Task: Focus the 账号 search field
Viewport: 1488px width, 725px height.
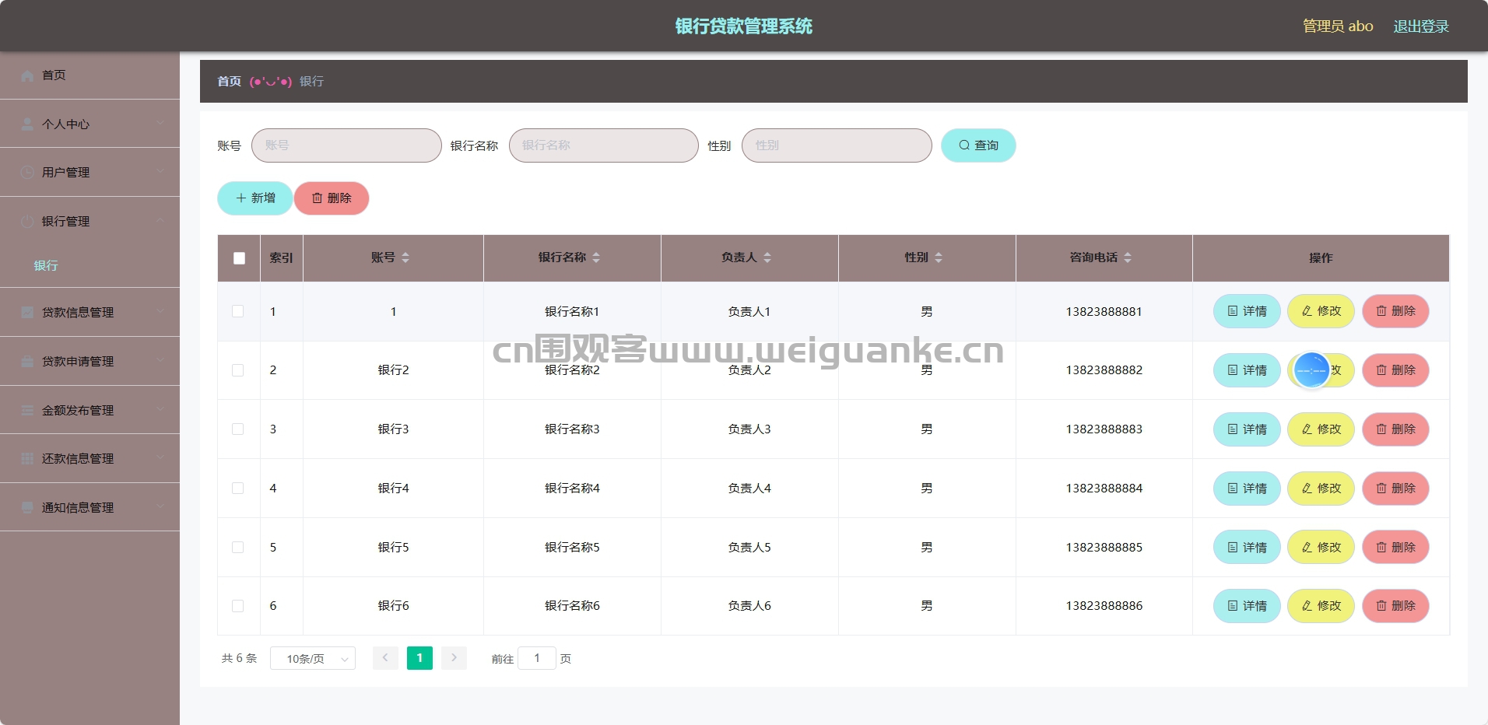Action: click(x=346, y=145)
